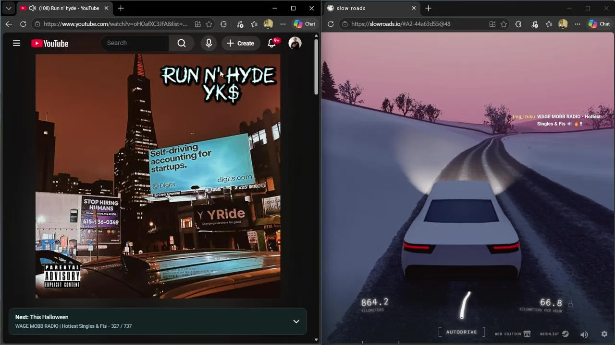This screenshot has height=345, width=615.
Task: Open Copilot Chat in YouTube window
Action: pos(305,24)
